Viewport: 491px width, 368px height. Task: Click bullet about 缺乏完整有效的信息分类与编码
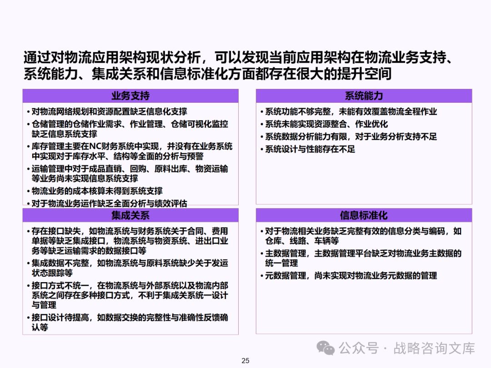361,236
